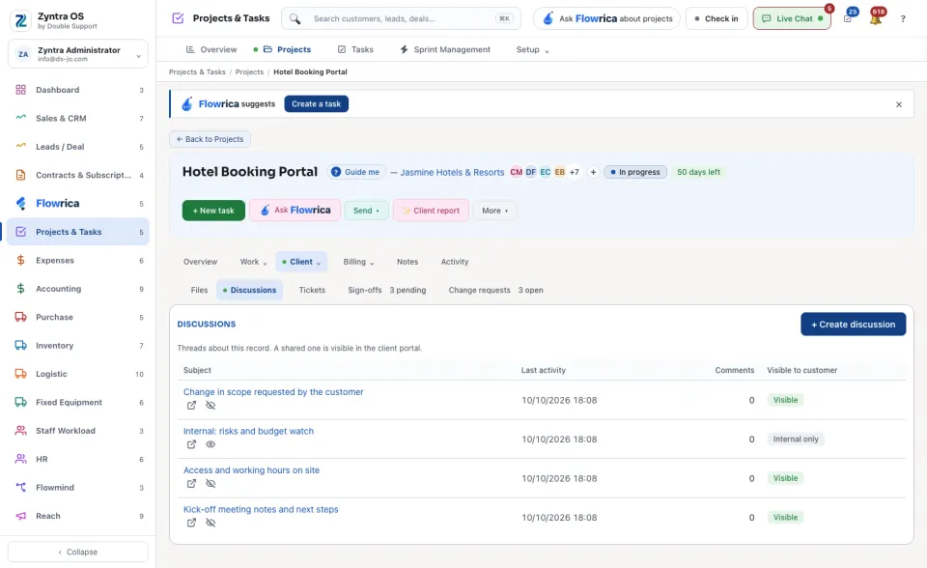Screen dimensions: 927x568
Task: Open the Fixed Equipment icon
Action: click(x=20, y=402)
